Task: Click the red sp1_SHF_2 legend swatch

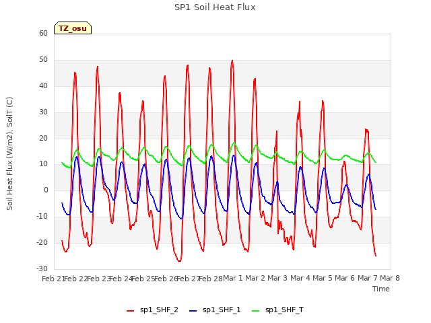Action: [130, 311]
